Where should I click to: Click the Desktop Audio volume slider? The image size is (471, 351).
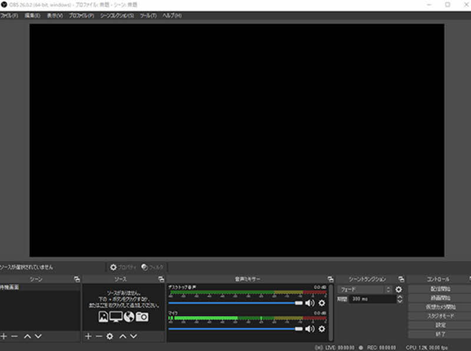tap(235, 303)
